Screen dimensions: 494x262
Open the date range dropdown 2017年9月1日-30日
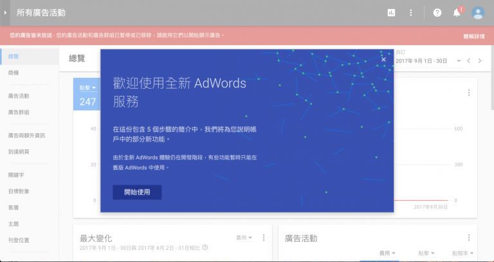pyautogui.click(x=428, y=61)
